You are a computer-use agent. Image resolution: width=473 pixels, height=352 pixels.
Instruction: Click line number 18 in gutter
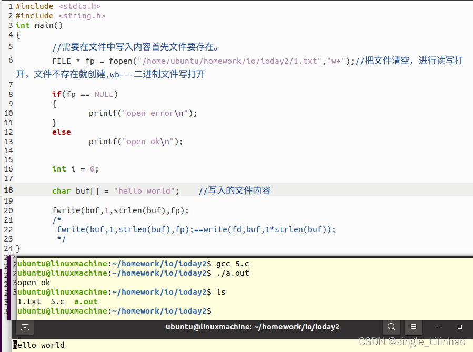coord(8,190)
